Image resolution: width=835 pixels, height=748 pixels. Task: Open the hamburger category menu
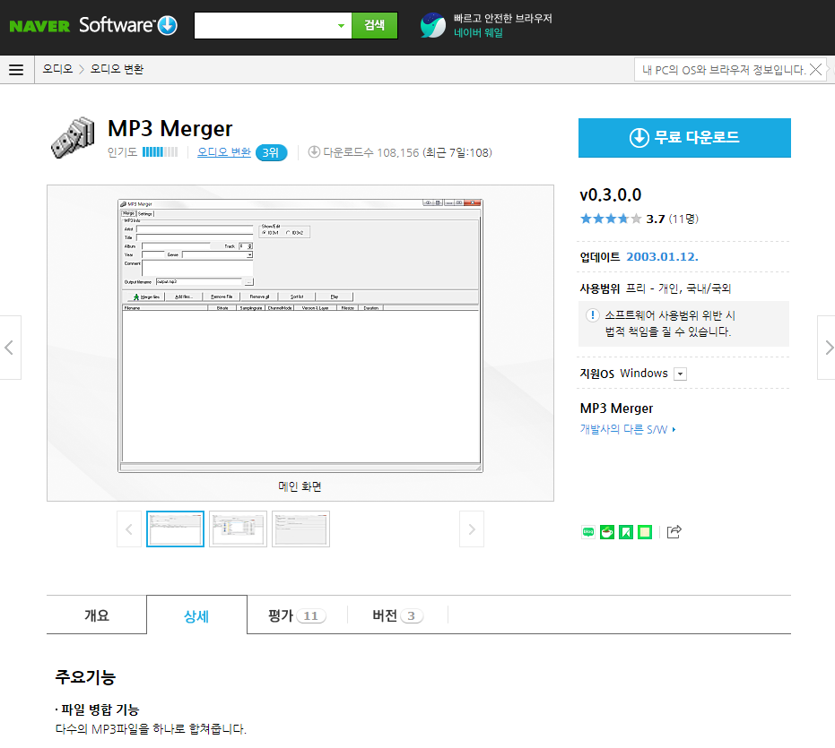[16, 70]
